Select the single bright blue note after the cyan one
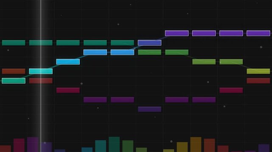 coord(68,62)
